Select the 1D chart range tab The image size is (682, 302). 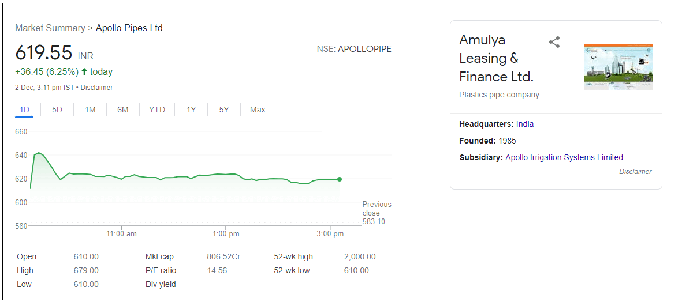pyautogui.click(x=24, y=110)
